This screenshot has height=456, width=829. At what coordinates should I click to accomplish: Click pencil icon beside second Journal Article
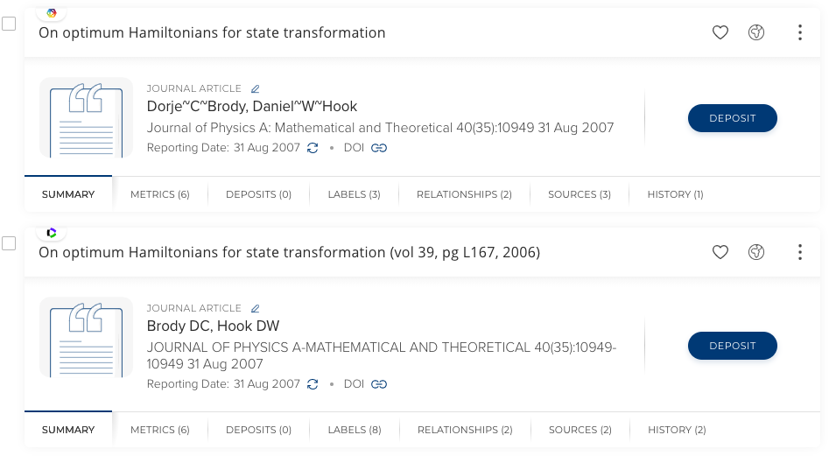tap(256, 308)
